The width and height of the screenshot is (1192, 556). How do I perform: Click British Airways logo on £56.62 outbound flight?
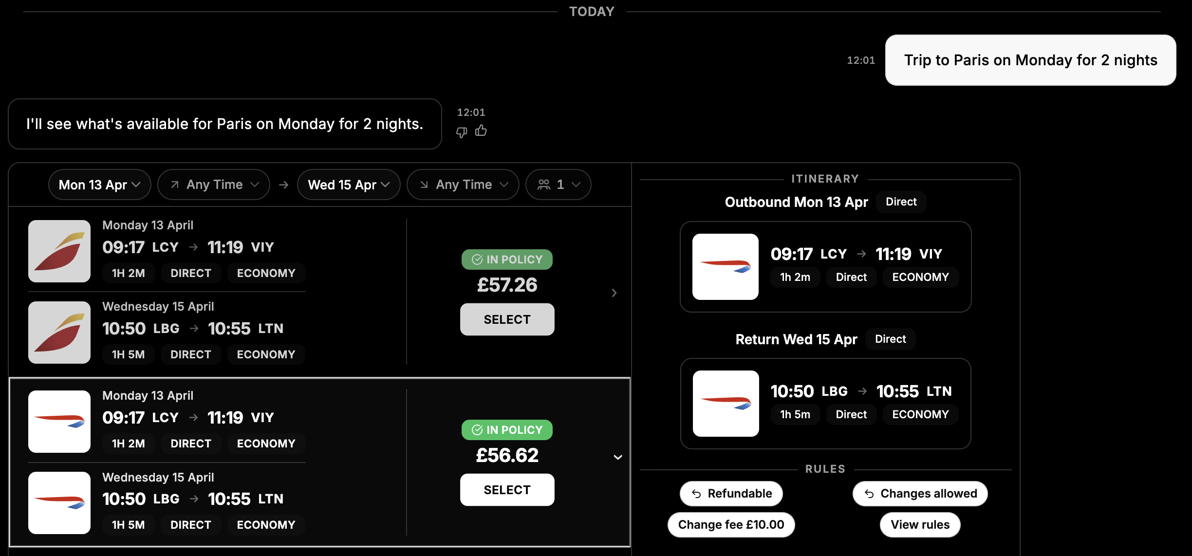pyautogui.click(x=59, y=422)
